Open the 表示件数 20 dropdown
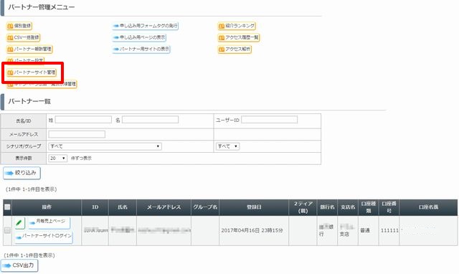459x274 pixels. pos(58,158)
